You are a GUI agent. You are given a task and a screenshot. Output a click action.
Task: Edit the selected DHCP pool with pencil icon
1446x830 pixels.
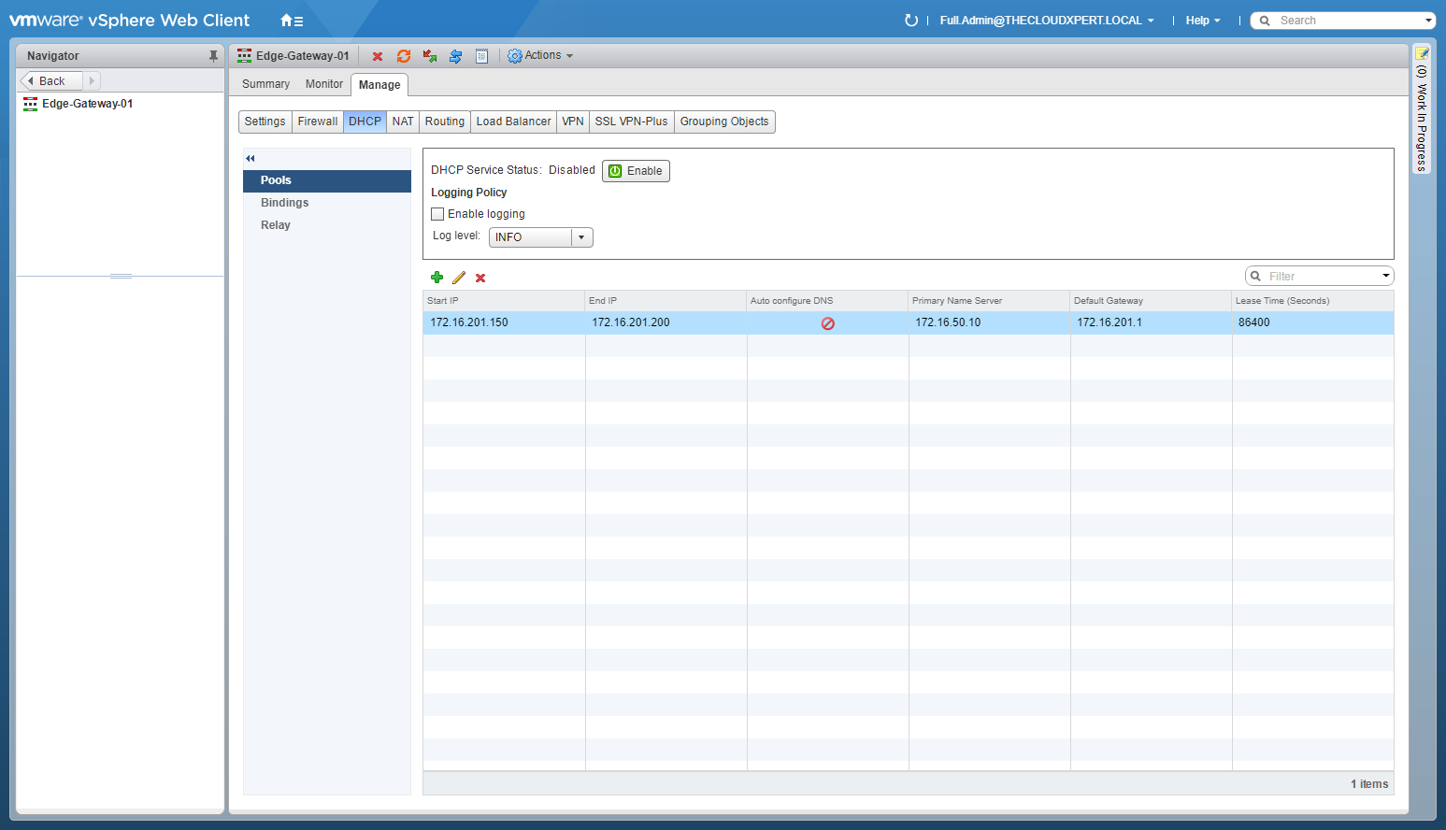pyautogui.click(x=459, y=278)
